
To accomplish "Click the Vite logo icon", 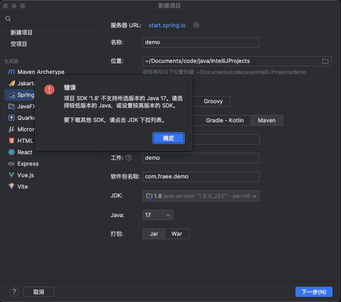I will coord(11,186).
